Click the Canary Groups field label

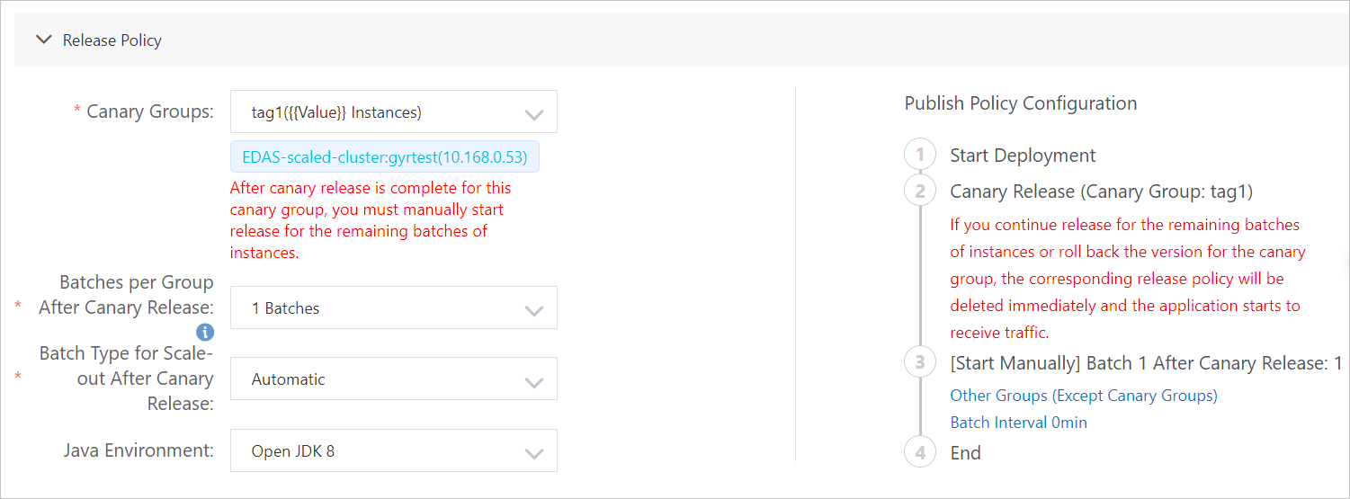click(149, 112)
